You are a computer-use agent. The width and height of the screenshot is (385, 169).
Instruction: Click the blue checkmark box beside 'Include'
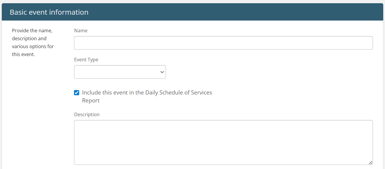pyautogui.click(x=77, y=93)
